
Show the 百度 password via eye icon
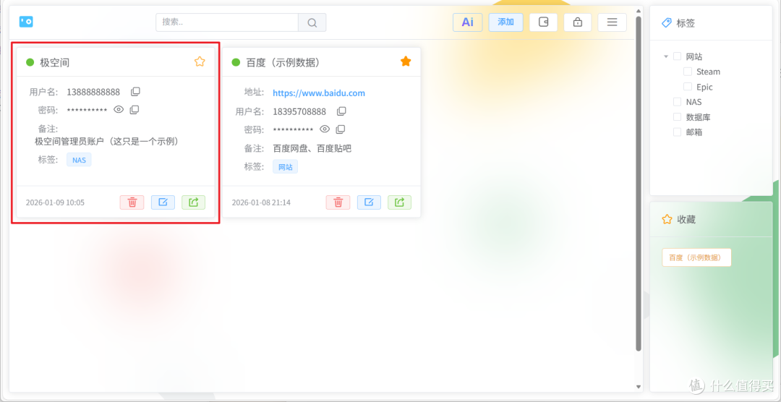(325, 129)
